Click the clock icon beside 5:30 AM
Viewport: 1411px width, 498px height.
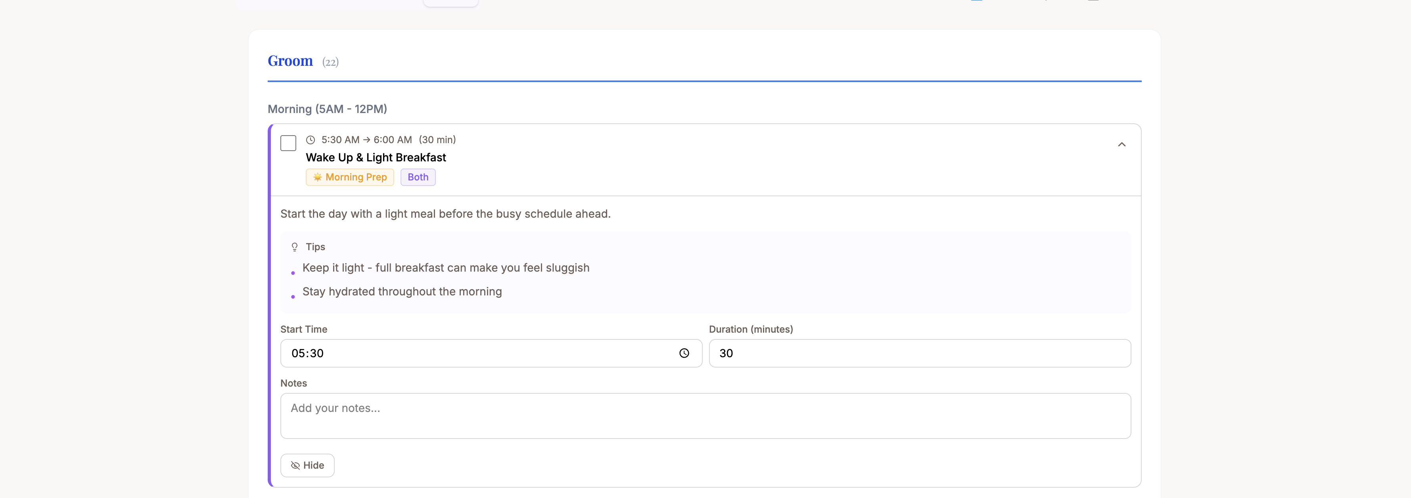tap(311, 140)
